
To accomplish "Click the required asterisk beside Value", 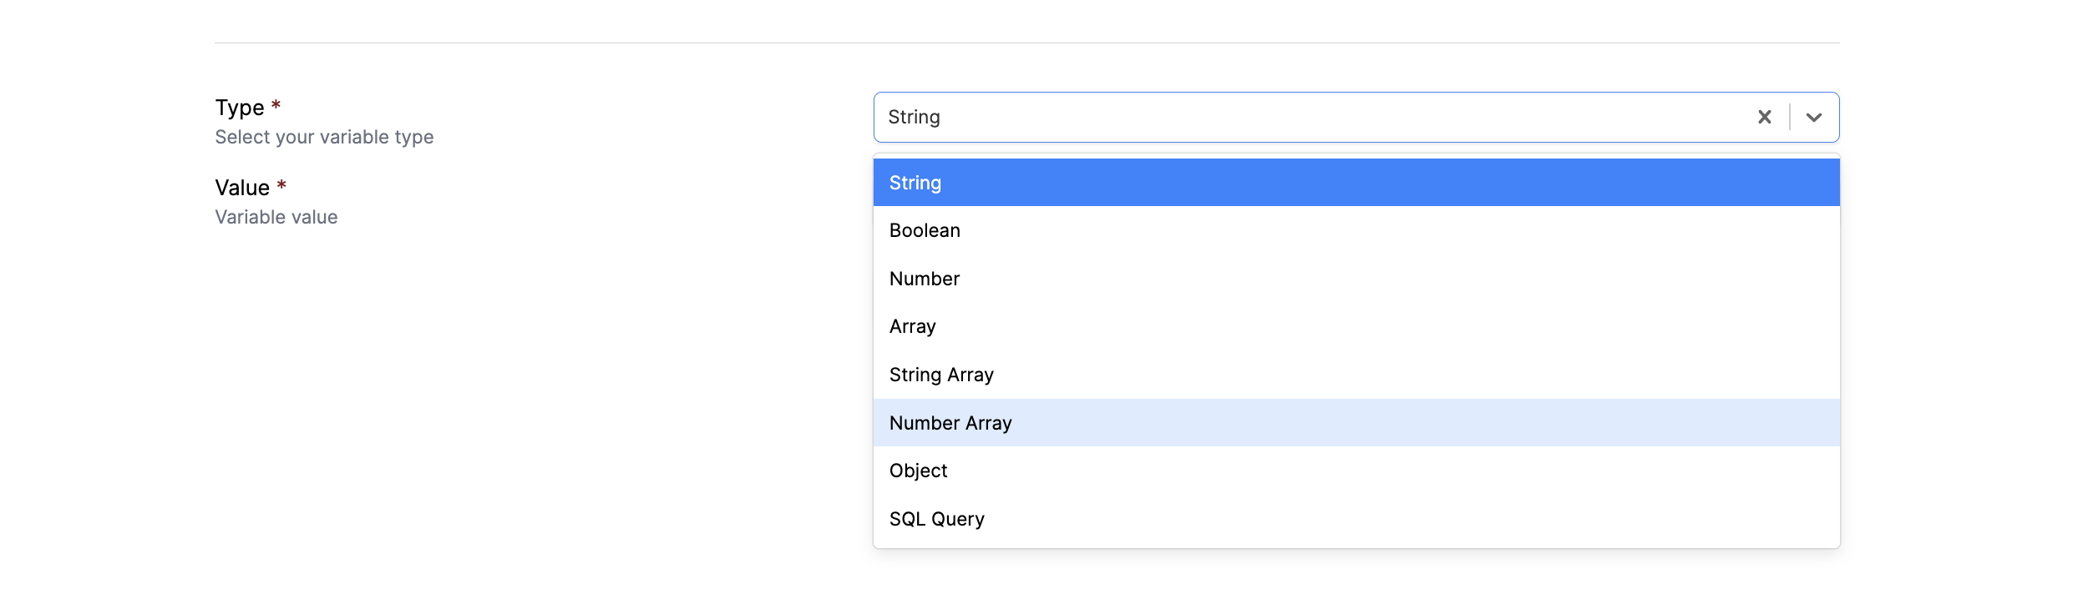I will point(281,185).
